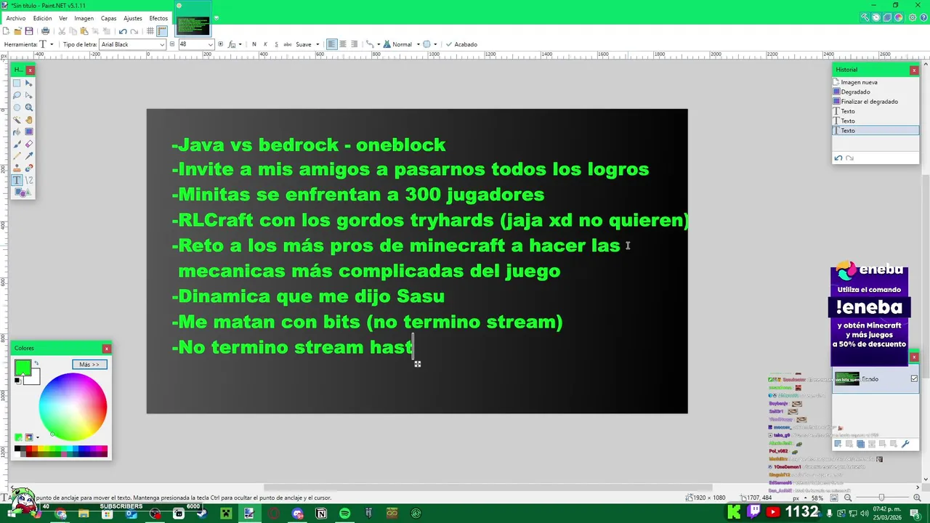
Task: Select the Magic Wand tool
Action: pos(17,120)
